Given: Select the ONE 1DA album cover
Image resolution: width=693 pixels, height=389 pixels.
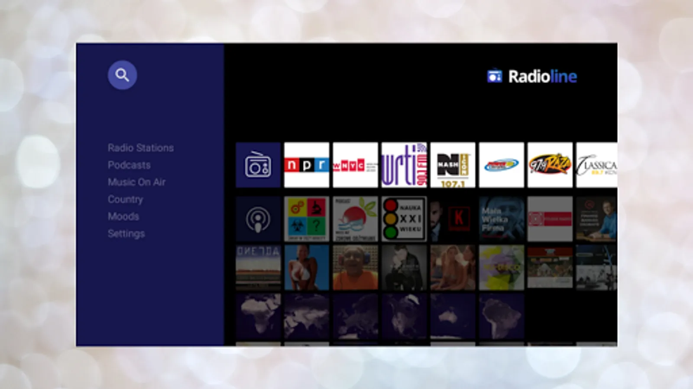Looking at the screenshot, I should (258, 268).
